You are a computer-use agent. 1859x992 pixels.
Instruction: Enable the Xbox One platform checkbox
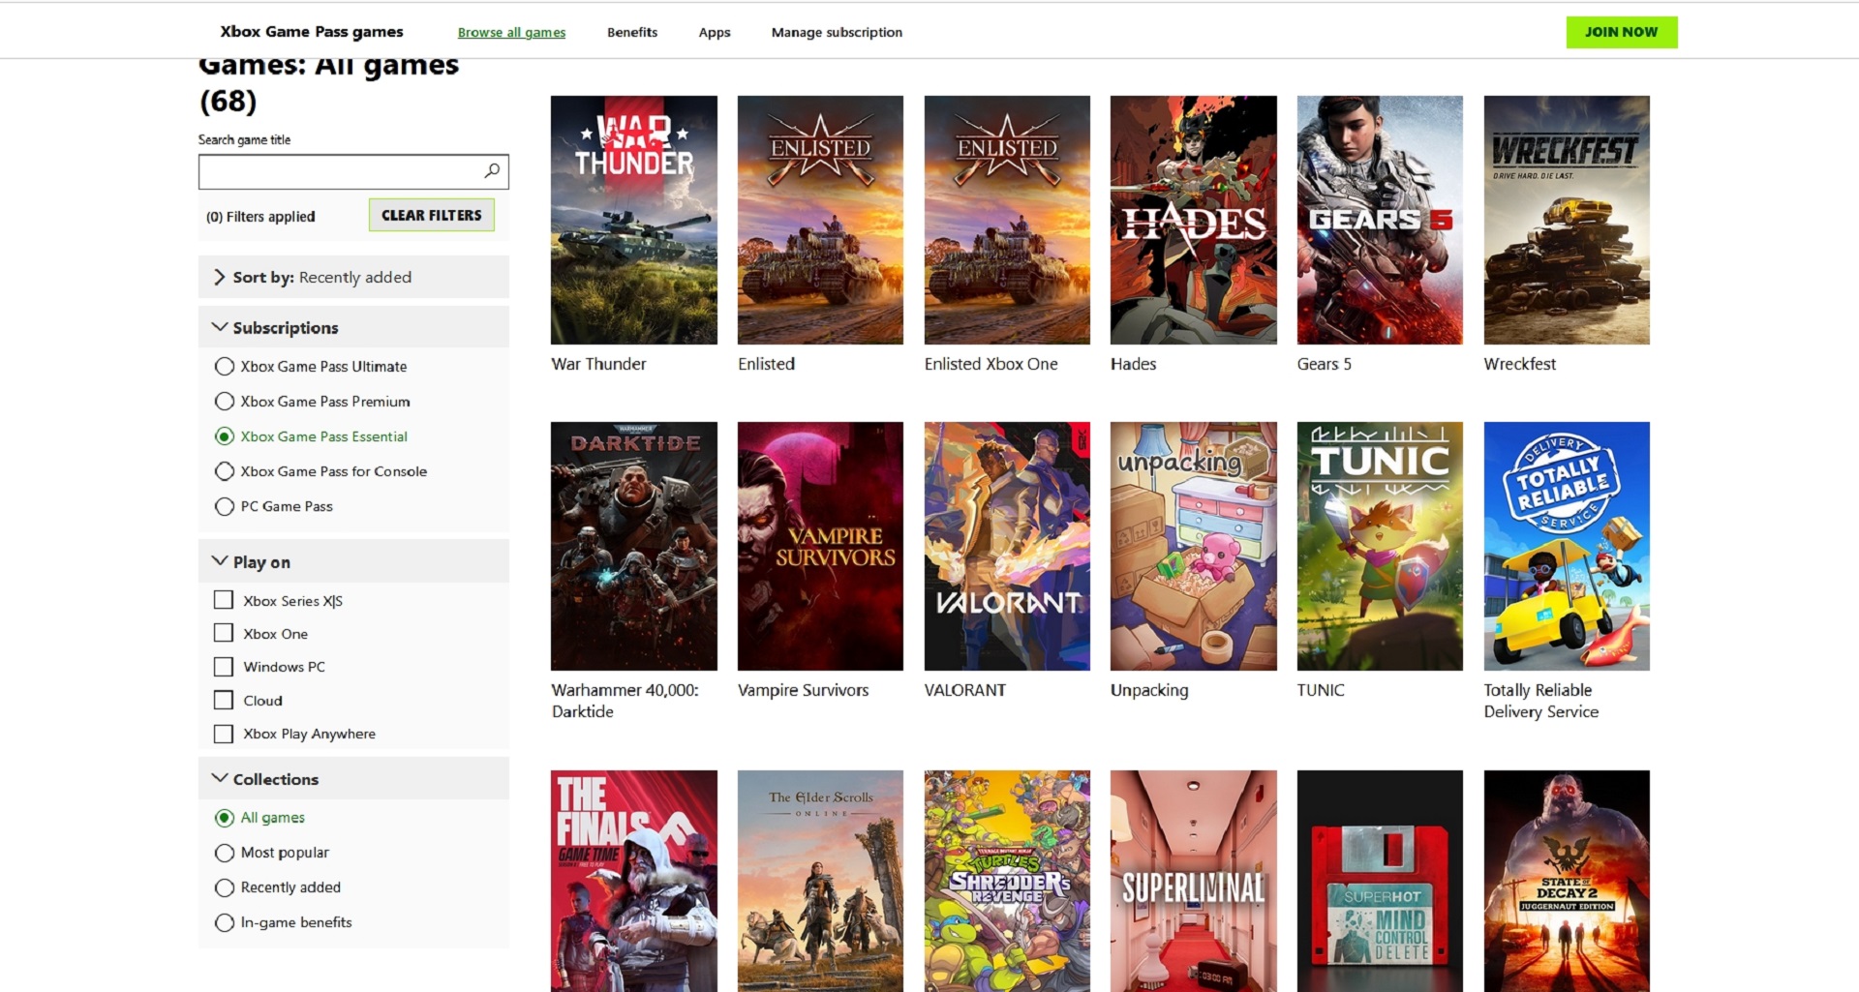[x=224, y=633]
